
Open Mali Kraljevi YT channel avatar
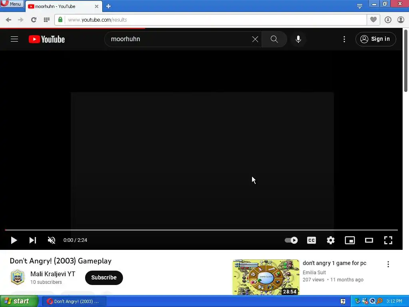(x=18, y=277)
